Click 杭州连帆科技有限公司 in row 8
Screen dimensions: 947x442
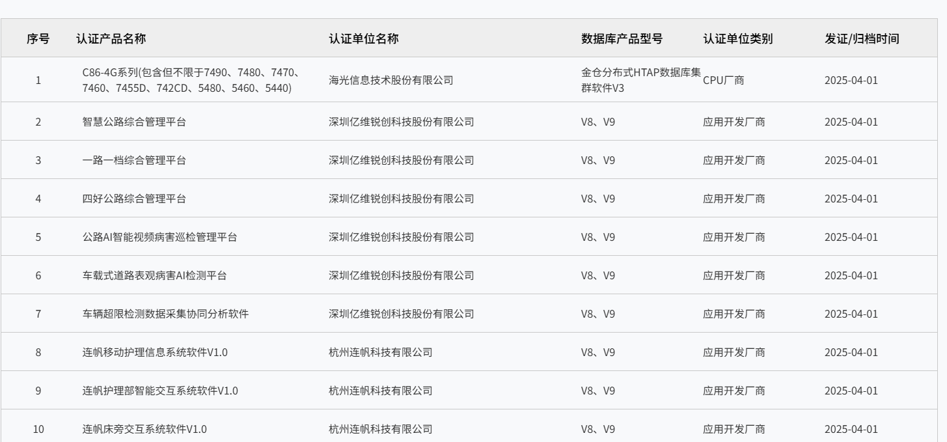(x=380, y=352)
